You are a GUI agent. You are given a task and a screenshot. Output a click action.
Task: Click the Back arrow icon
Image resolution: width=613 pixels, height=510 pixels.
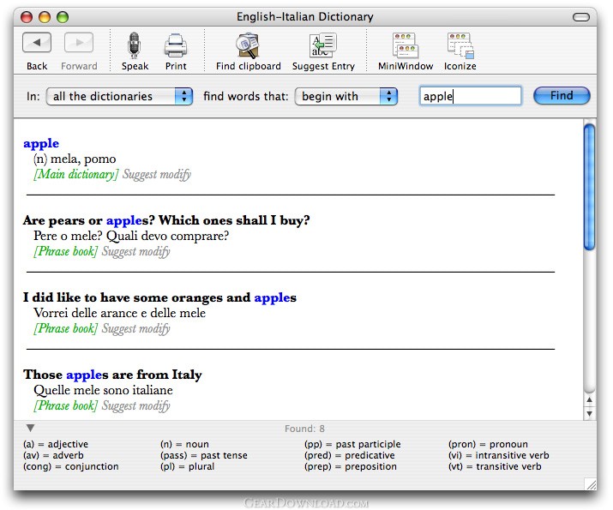tap(37, 42)
